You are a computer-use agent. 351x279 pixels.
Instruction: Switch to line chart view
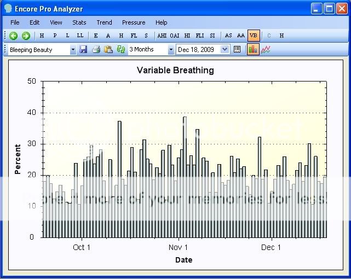266,49
